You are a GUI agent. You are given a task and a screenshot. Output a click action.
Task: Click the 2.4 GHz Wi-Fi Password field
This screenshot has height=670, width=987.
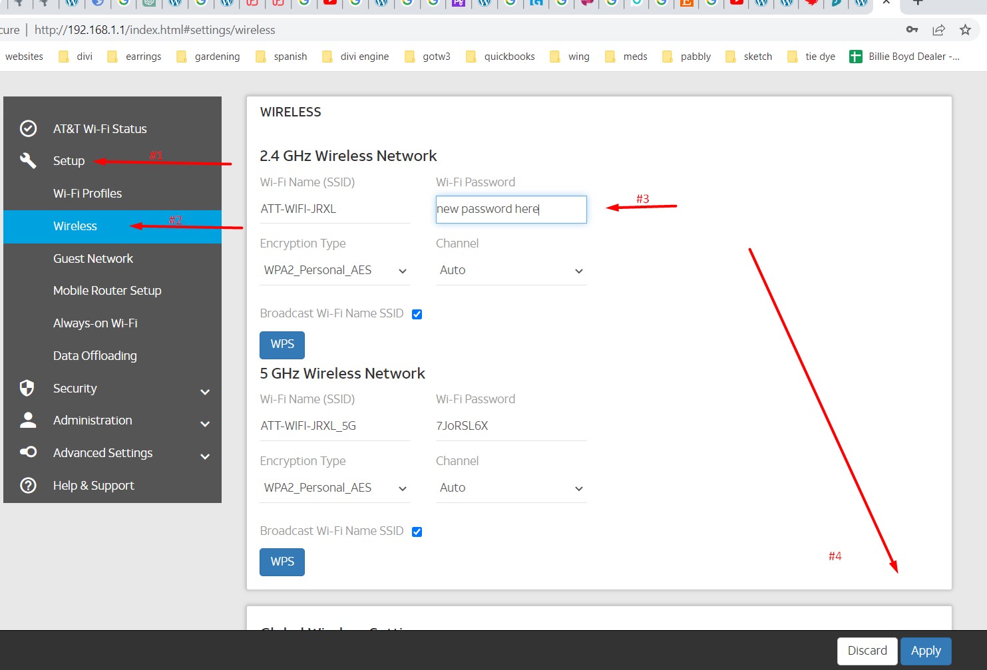[511, 209]
